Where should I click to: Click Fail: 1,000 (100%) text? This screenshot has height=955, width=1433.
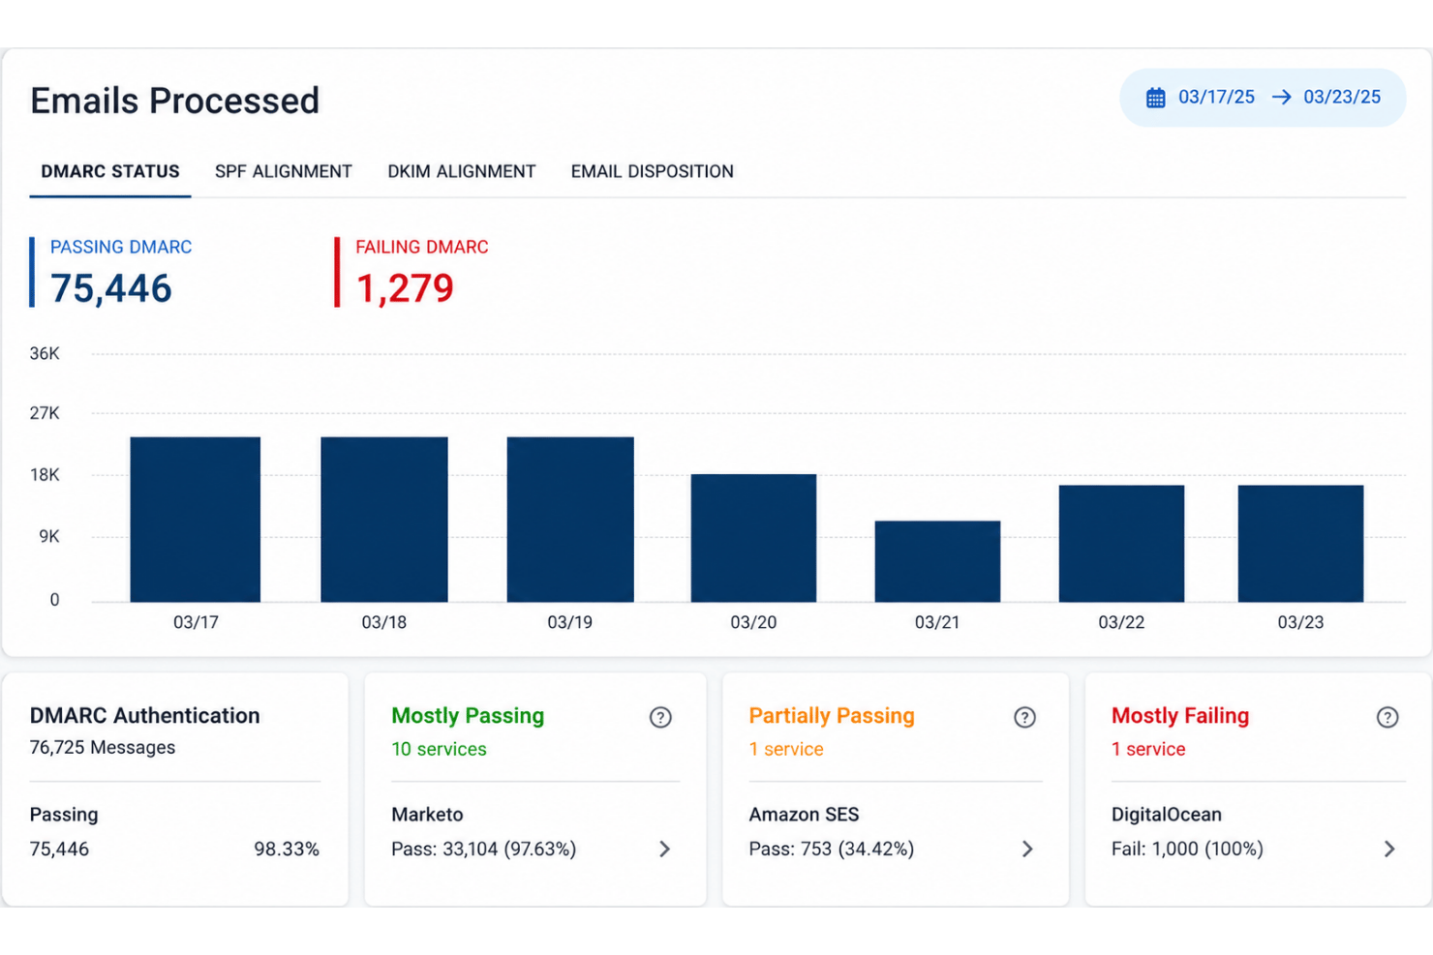(1187, 849)
